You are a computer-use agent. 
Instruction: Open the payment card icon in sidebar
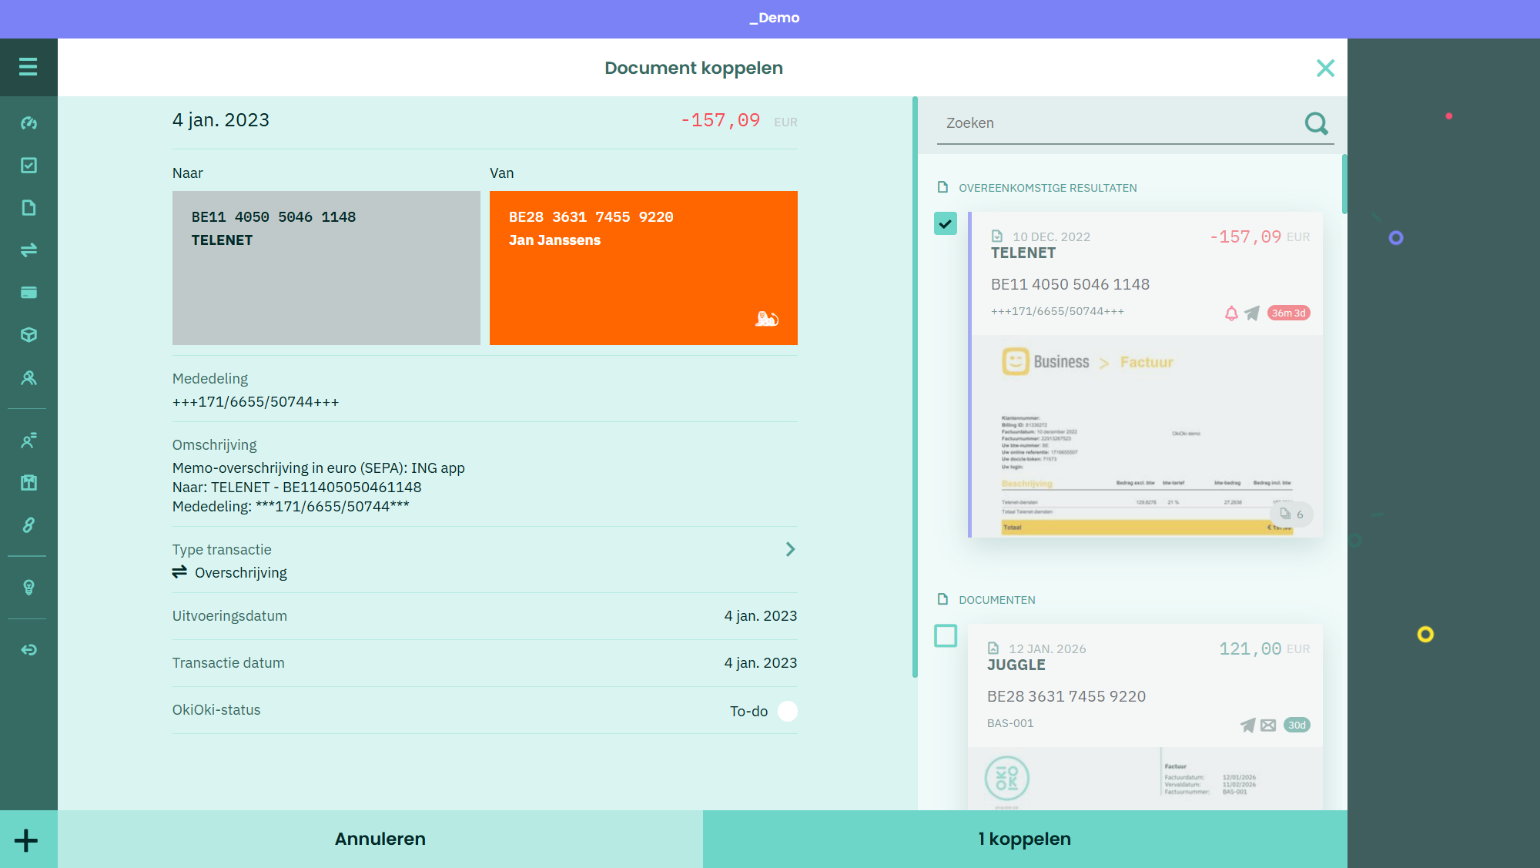[x=28, y=293]
